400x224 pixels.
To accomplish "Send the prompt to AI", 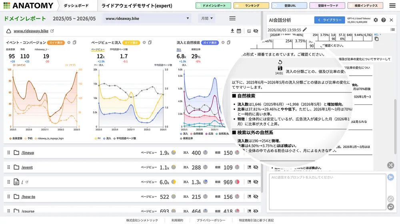I will click(390, 177).
